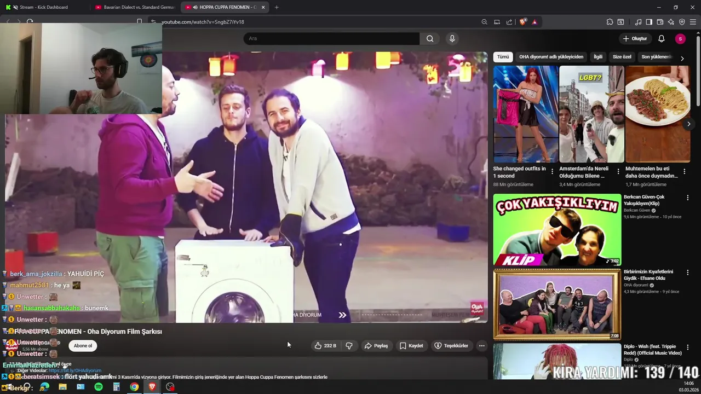Open the Brave Wallet icon
Viewport: 701px width, 394px height.
(x=660, y=22)
